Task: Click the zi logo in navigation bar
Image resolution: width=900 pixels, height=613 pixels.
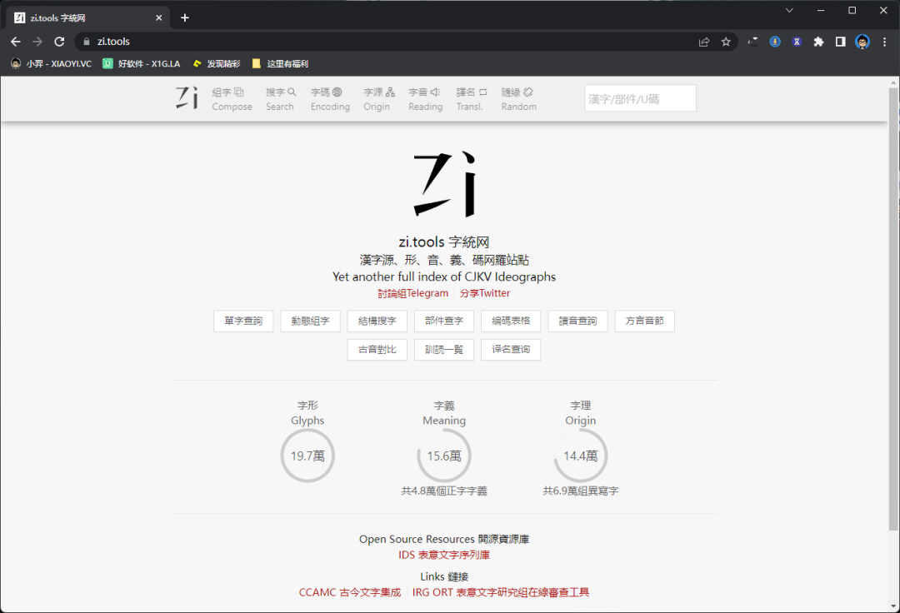Action: pos(187,98)
